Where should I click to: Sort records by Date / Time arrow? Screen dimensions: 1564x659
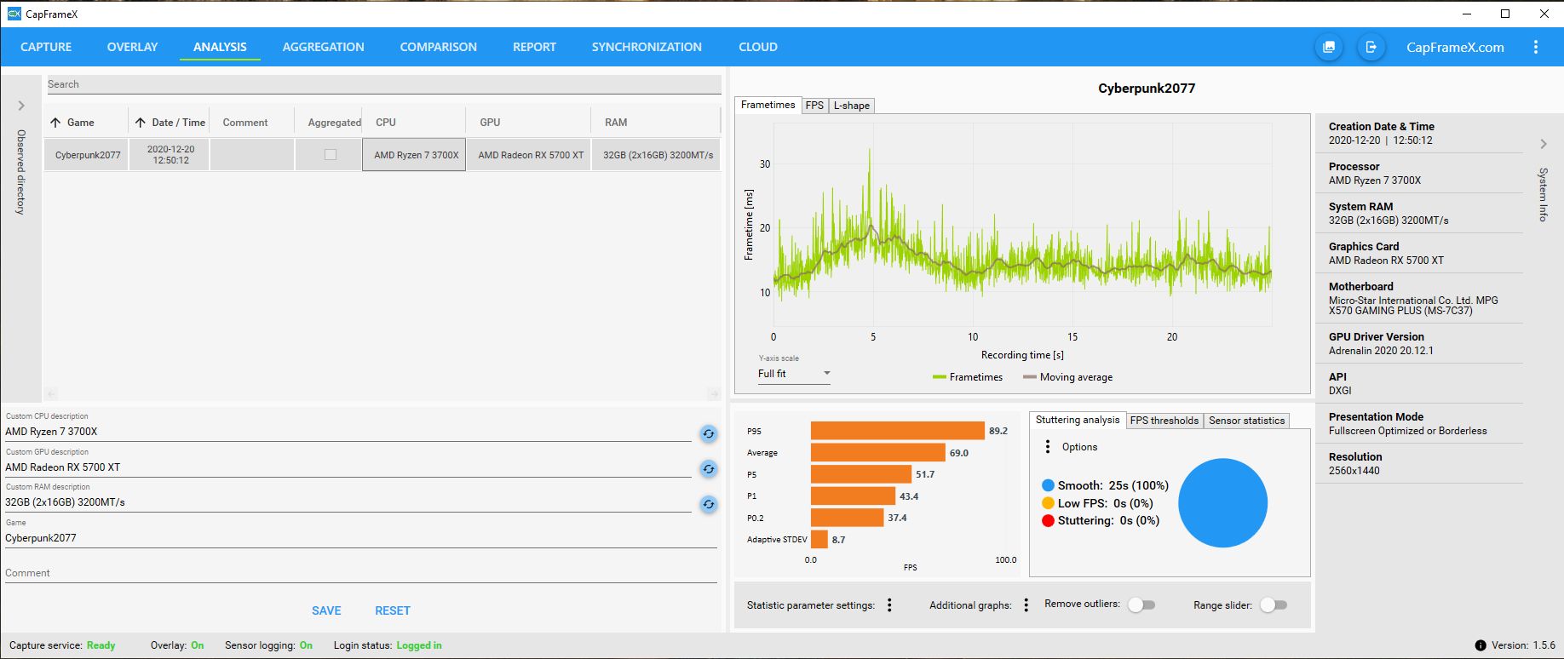coord(141,123)
